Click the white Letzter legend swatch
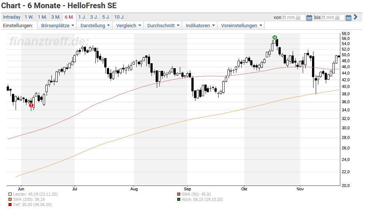 coord(10,194)
